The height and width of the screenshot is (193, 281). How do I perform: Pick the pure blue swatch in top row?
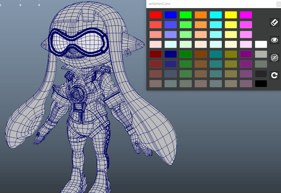click(171, 15)
